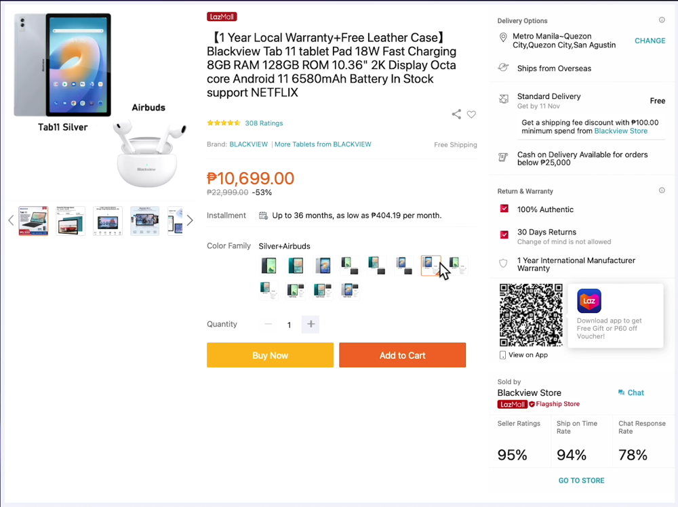Change the delivery location
Viewport: 678px width, 507px height.
click(x=650, y=41)
